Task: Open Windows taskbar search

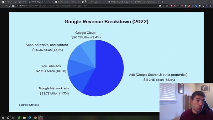Action: [x=8, y=118]
